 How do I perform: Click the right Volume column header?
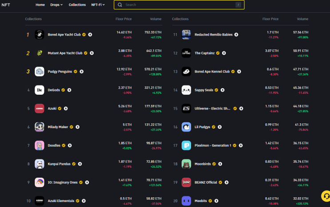302,19
